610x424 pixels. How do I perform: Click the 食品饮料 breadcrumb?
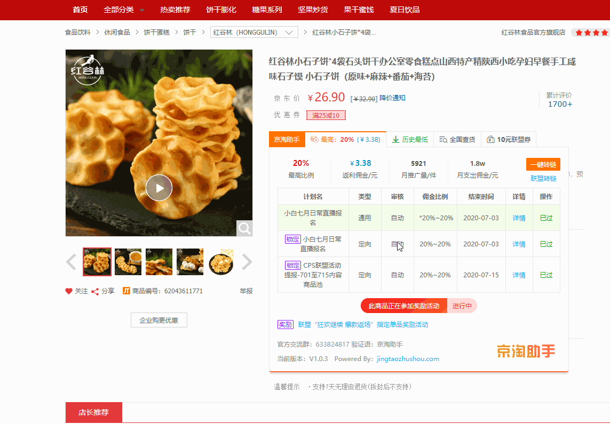[x=77, y=32]
